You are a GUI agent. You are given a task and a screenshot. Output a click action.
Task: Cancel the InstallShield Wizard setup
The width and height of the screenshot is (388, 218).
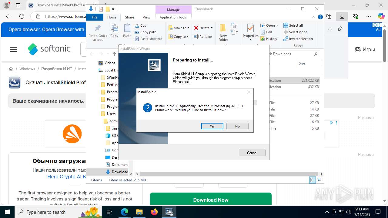tap(252, 153)
